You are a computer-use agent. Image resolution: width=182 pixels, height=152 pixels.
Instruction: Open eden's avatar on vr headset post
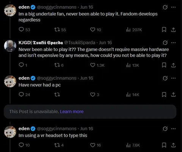10,132
